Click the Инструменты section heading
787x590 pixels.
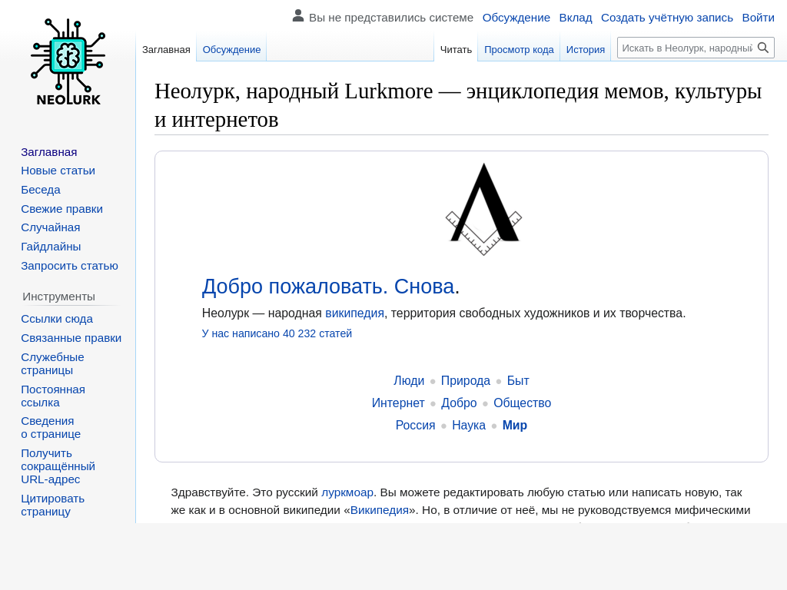pyautogui.click(x=58, y=297)
